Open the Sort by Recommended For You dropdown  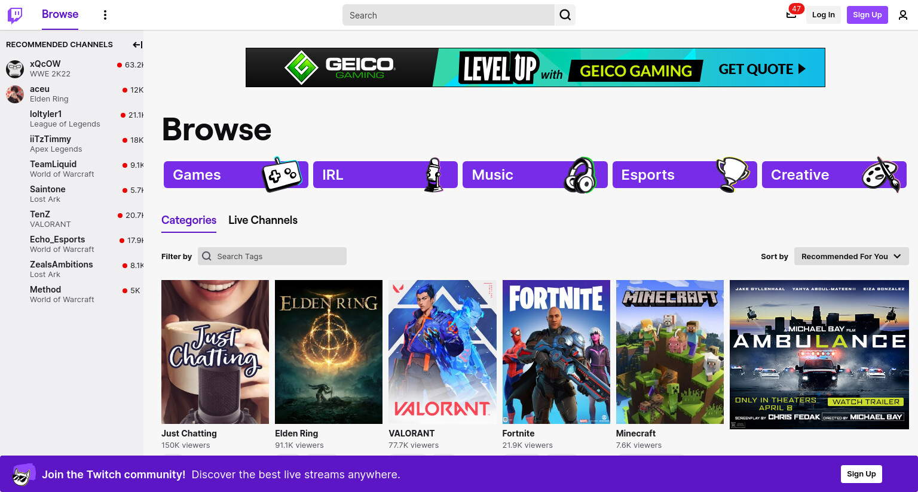(x=852, y=256)
